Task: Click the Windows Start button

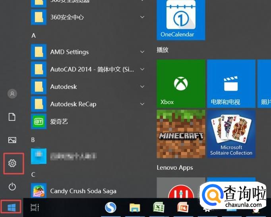Action: pos(12,207)
